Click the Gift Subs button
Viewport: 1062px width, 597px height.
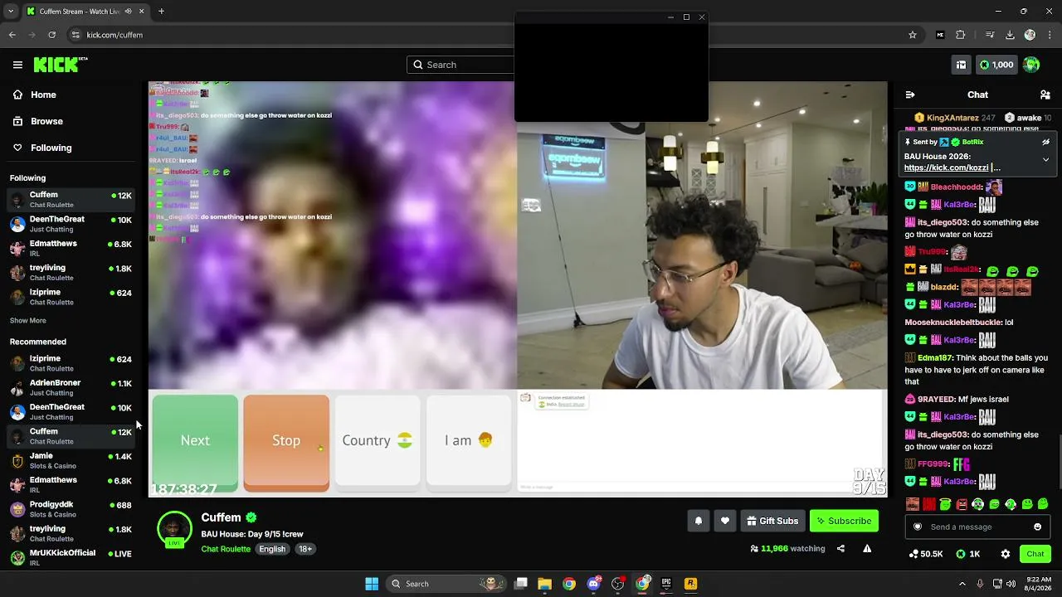[772, 521]
